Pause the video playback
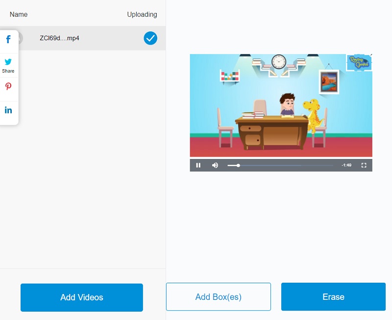392x320 pixels. (x=198, y=165)
